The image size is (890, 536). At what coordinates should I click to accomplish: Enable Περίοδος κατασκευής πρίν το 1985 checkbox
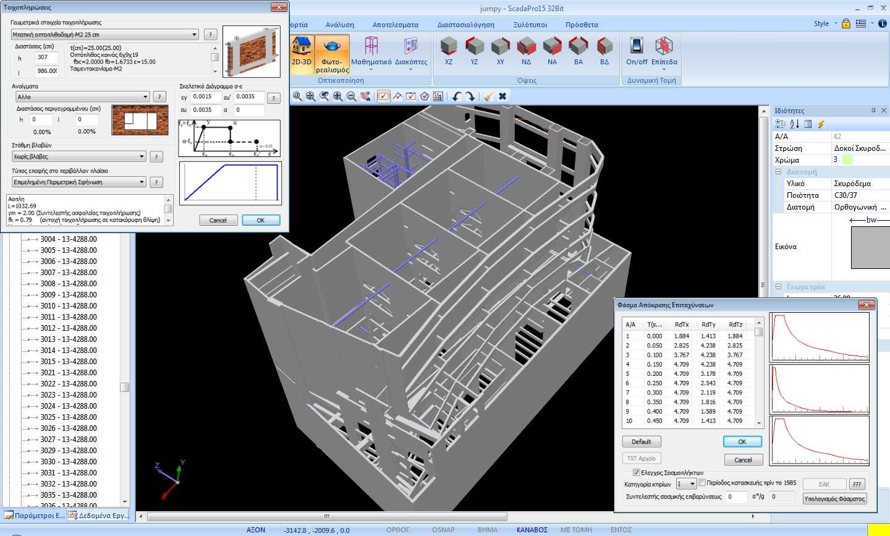(x=702, y=483)
